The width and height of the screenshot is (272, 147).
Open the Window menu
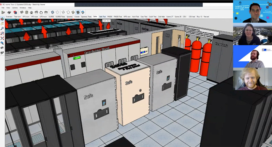point(23,8)
